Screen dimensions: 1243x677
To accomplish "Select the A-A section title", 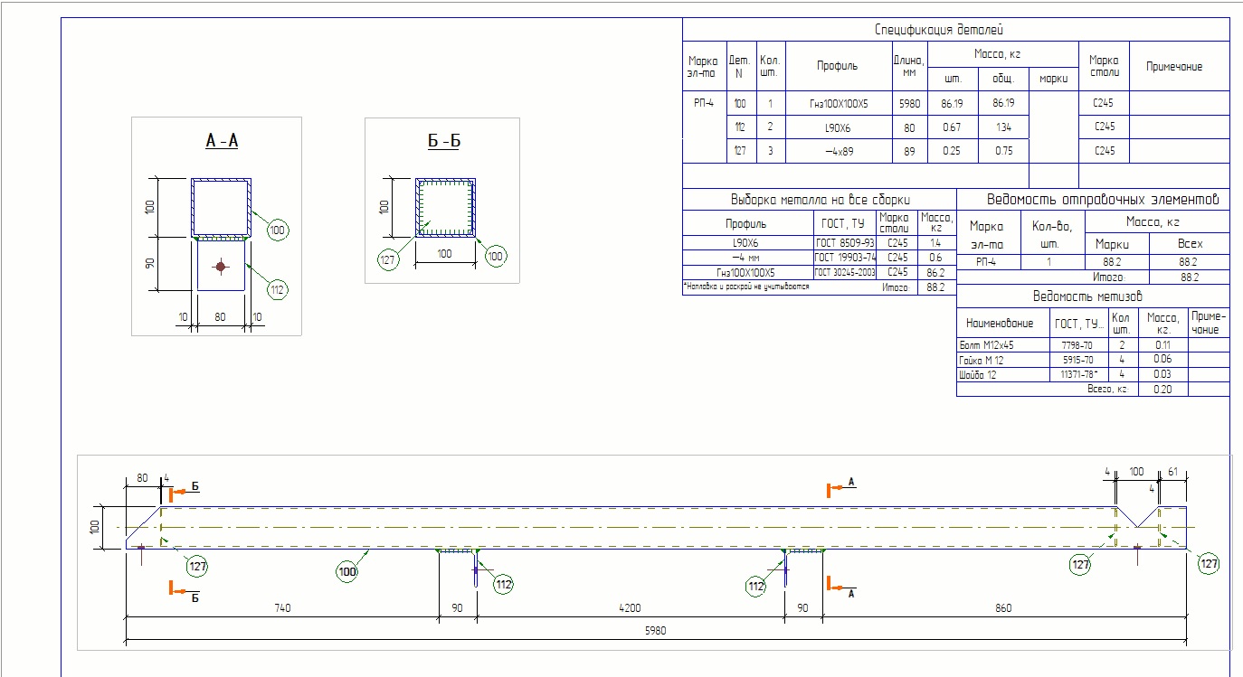I will click(x=222, y=142).
